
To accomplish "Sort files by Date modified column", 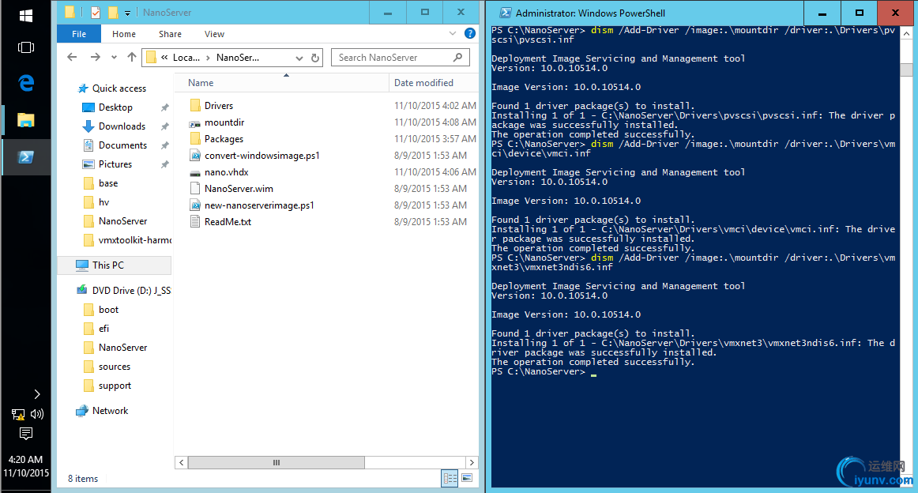I will [x=423, y=83].
